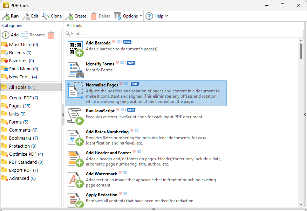Viewport: 307px width, 211px height.
Task: Select the New Tools category
Action: (20, 77)
